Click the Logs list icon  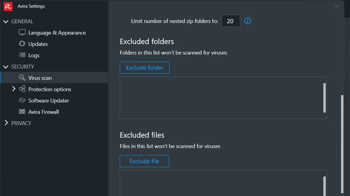[x=22, y=55]
